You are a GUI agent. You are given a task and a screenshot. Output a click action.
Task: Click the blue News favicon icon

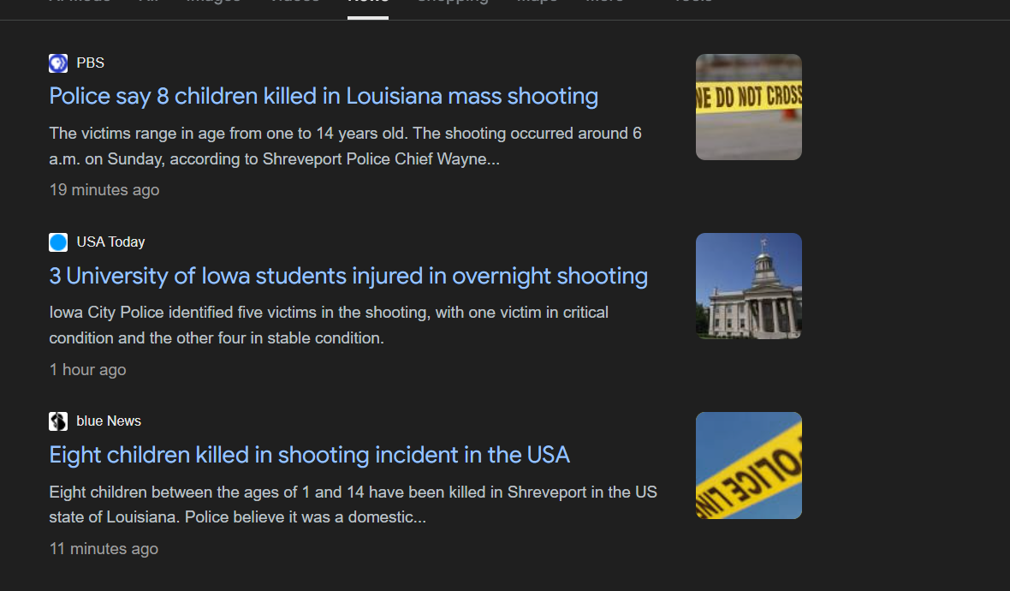tap(58, 421)
